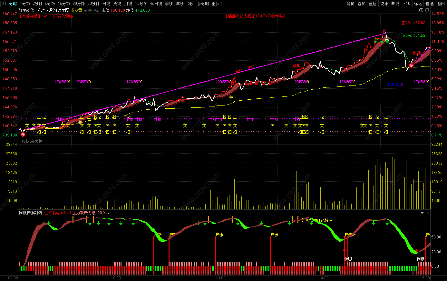
Task: Switch to 30分钟 period
Action: tap(78, 4)
